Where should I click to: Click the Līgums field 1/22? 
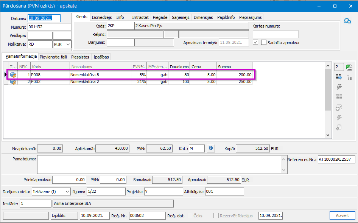click(x=106, y=192)
